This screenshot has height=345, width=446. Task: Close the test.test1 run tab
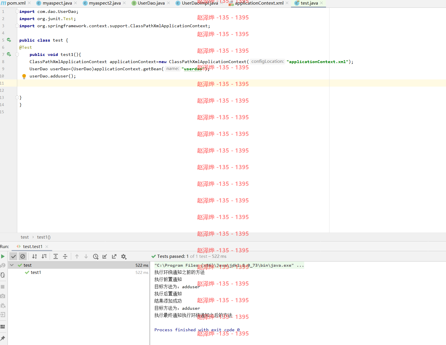(x=47, y=247)
